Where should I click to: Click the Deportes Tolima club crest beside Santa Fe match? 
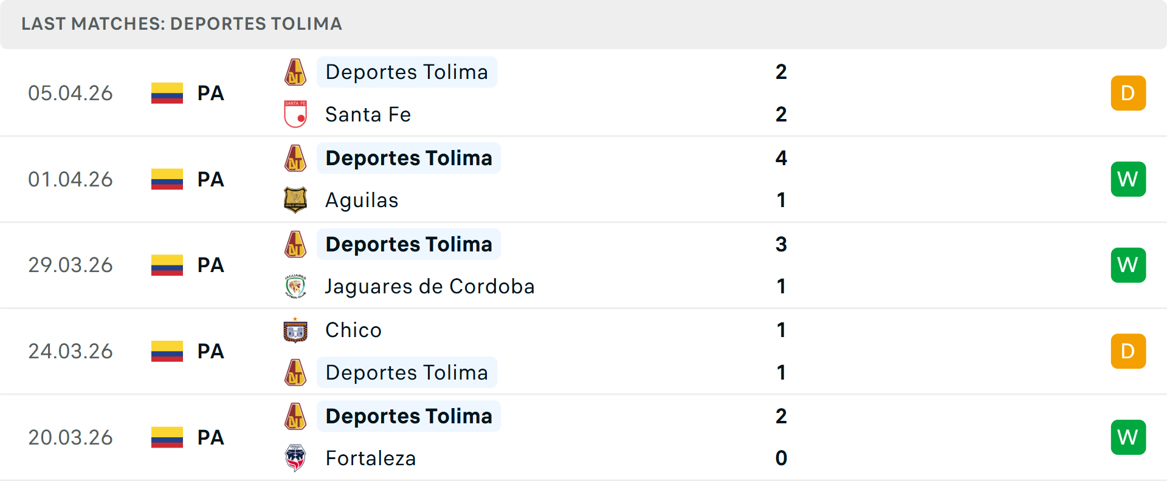tap(295, 72)
